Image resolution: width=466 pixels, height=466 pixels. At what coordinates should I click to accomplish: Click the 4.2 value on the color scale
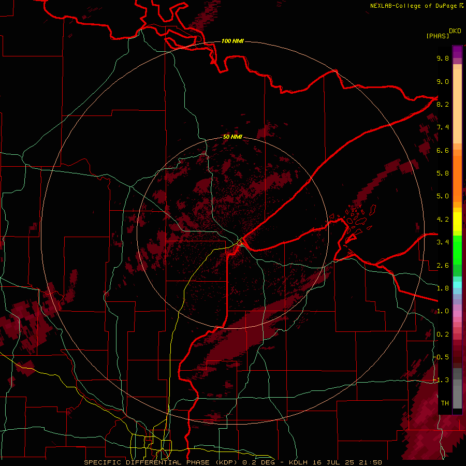tap(443, 220)
